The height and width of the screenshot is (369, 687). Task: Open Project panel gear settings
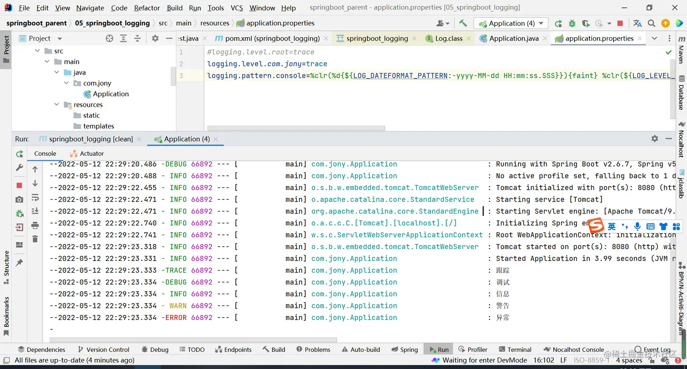[155, 39]
